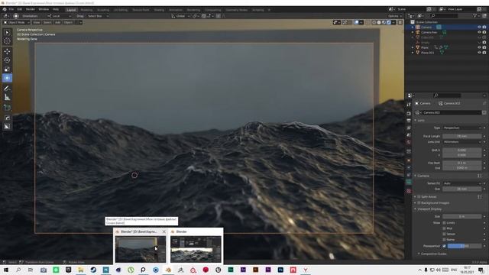Click Rendered shading mode sphere
489x275 pixels.
(x=389, y=22)
